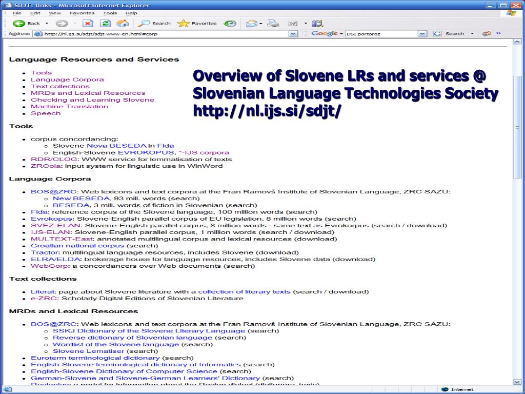The height and width of the screenshot is (394, 525).
Task: Click the IE icon in the title bar
Action: (9, 5)
